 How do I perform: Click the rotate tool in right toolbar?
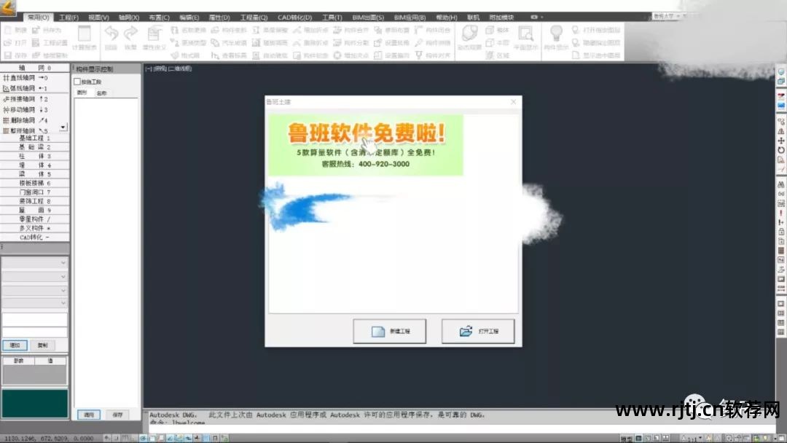(781, 150)
